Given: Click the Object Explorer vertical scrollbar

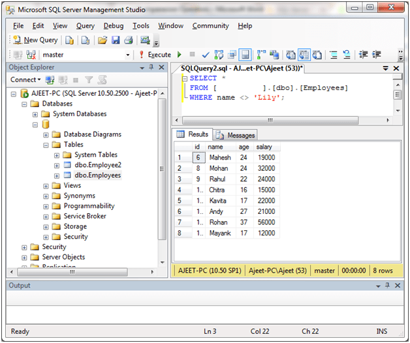Looking at the screenshot, I should 163,170.
